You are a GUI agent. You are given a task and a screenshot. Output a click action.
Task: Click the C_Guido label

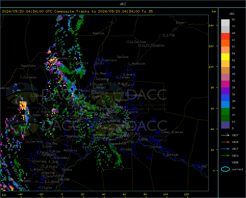point(37,96)
